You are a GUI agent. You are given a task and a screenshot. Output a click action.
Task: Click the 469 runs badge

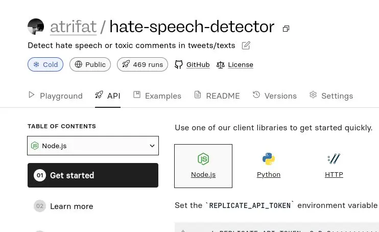point(143,64)
